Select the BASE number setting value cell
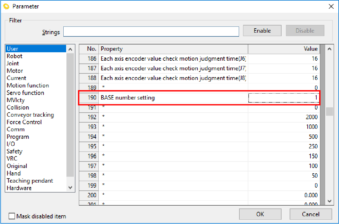 click(284, 98)
